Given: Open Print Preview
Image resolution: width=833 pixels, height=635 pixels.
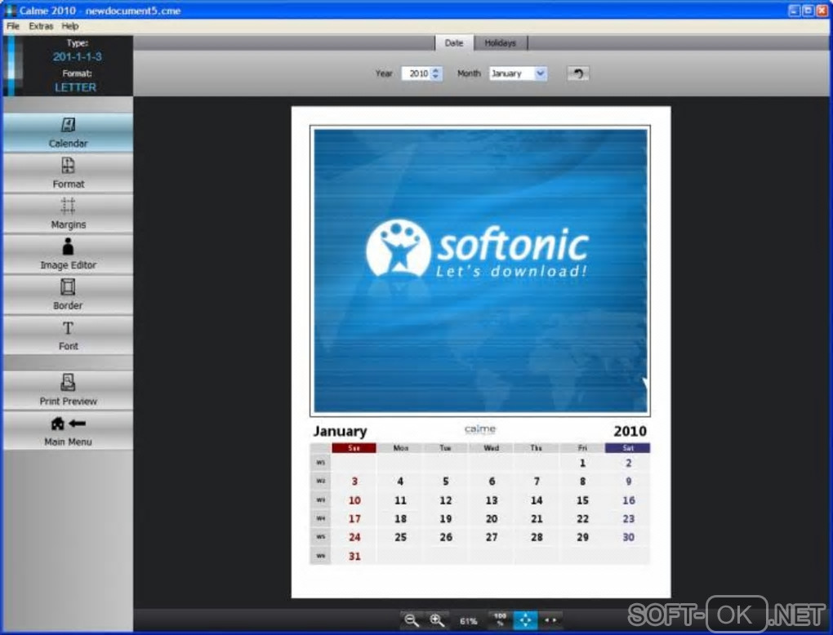Looking at the screenshot, I should pyautogui.click(x=68, y=390).
